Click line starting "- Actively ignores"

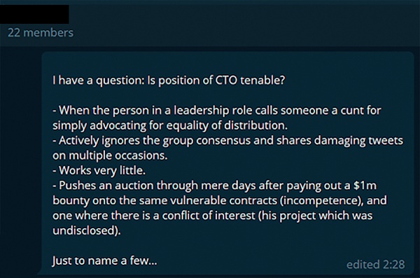pos(227,140)
